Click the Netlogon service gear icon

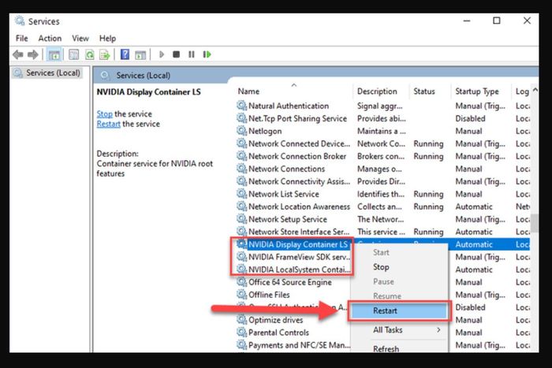(x=241, y=131)
